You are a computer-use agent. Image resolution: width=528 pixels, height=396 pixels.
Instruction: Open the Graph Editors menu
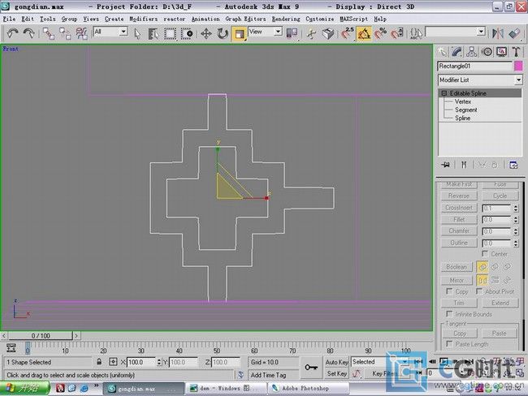pos(245,19)
